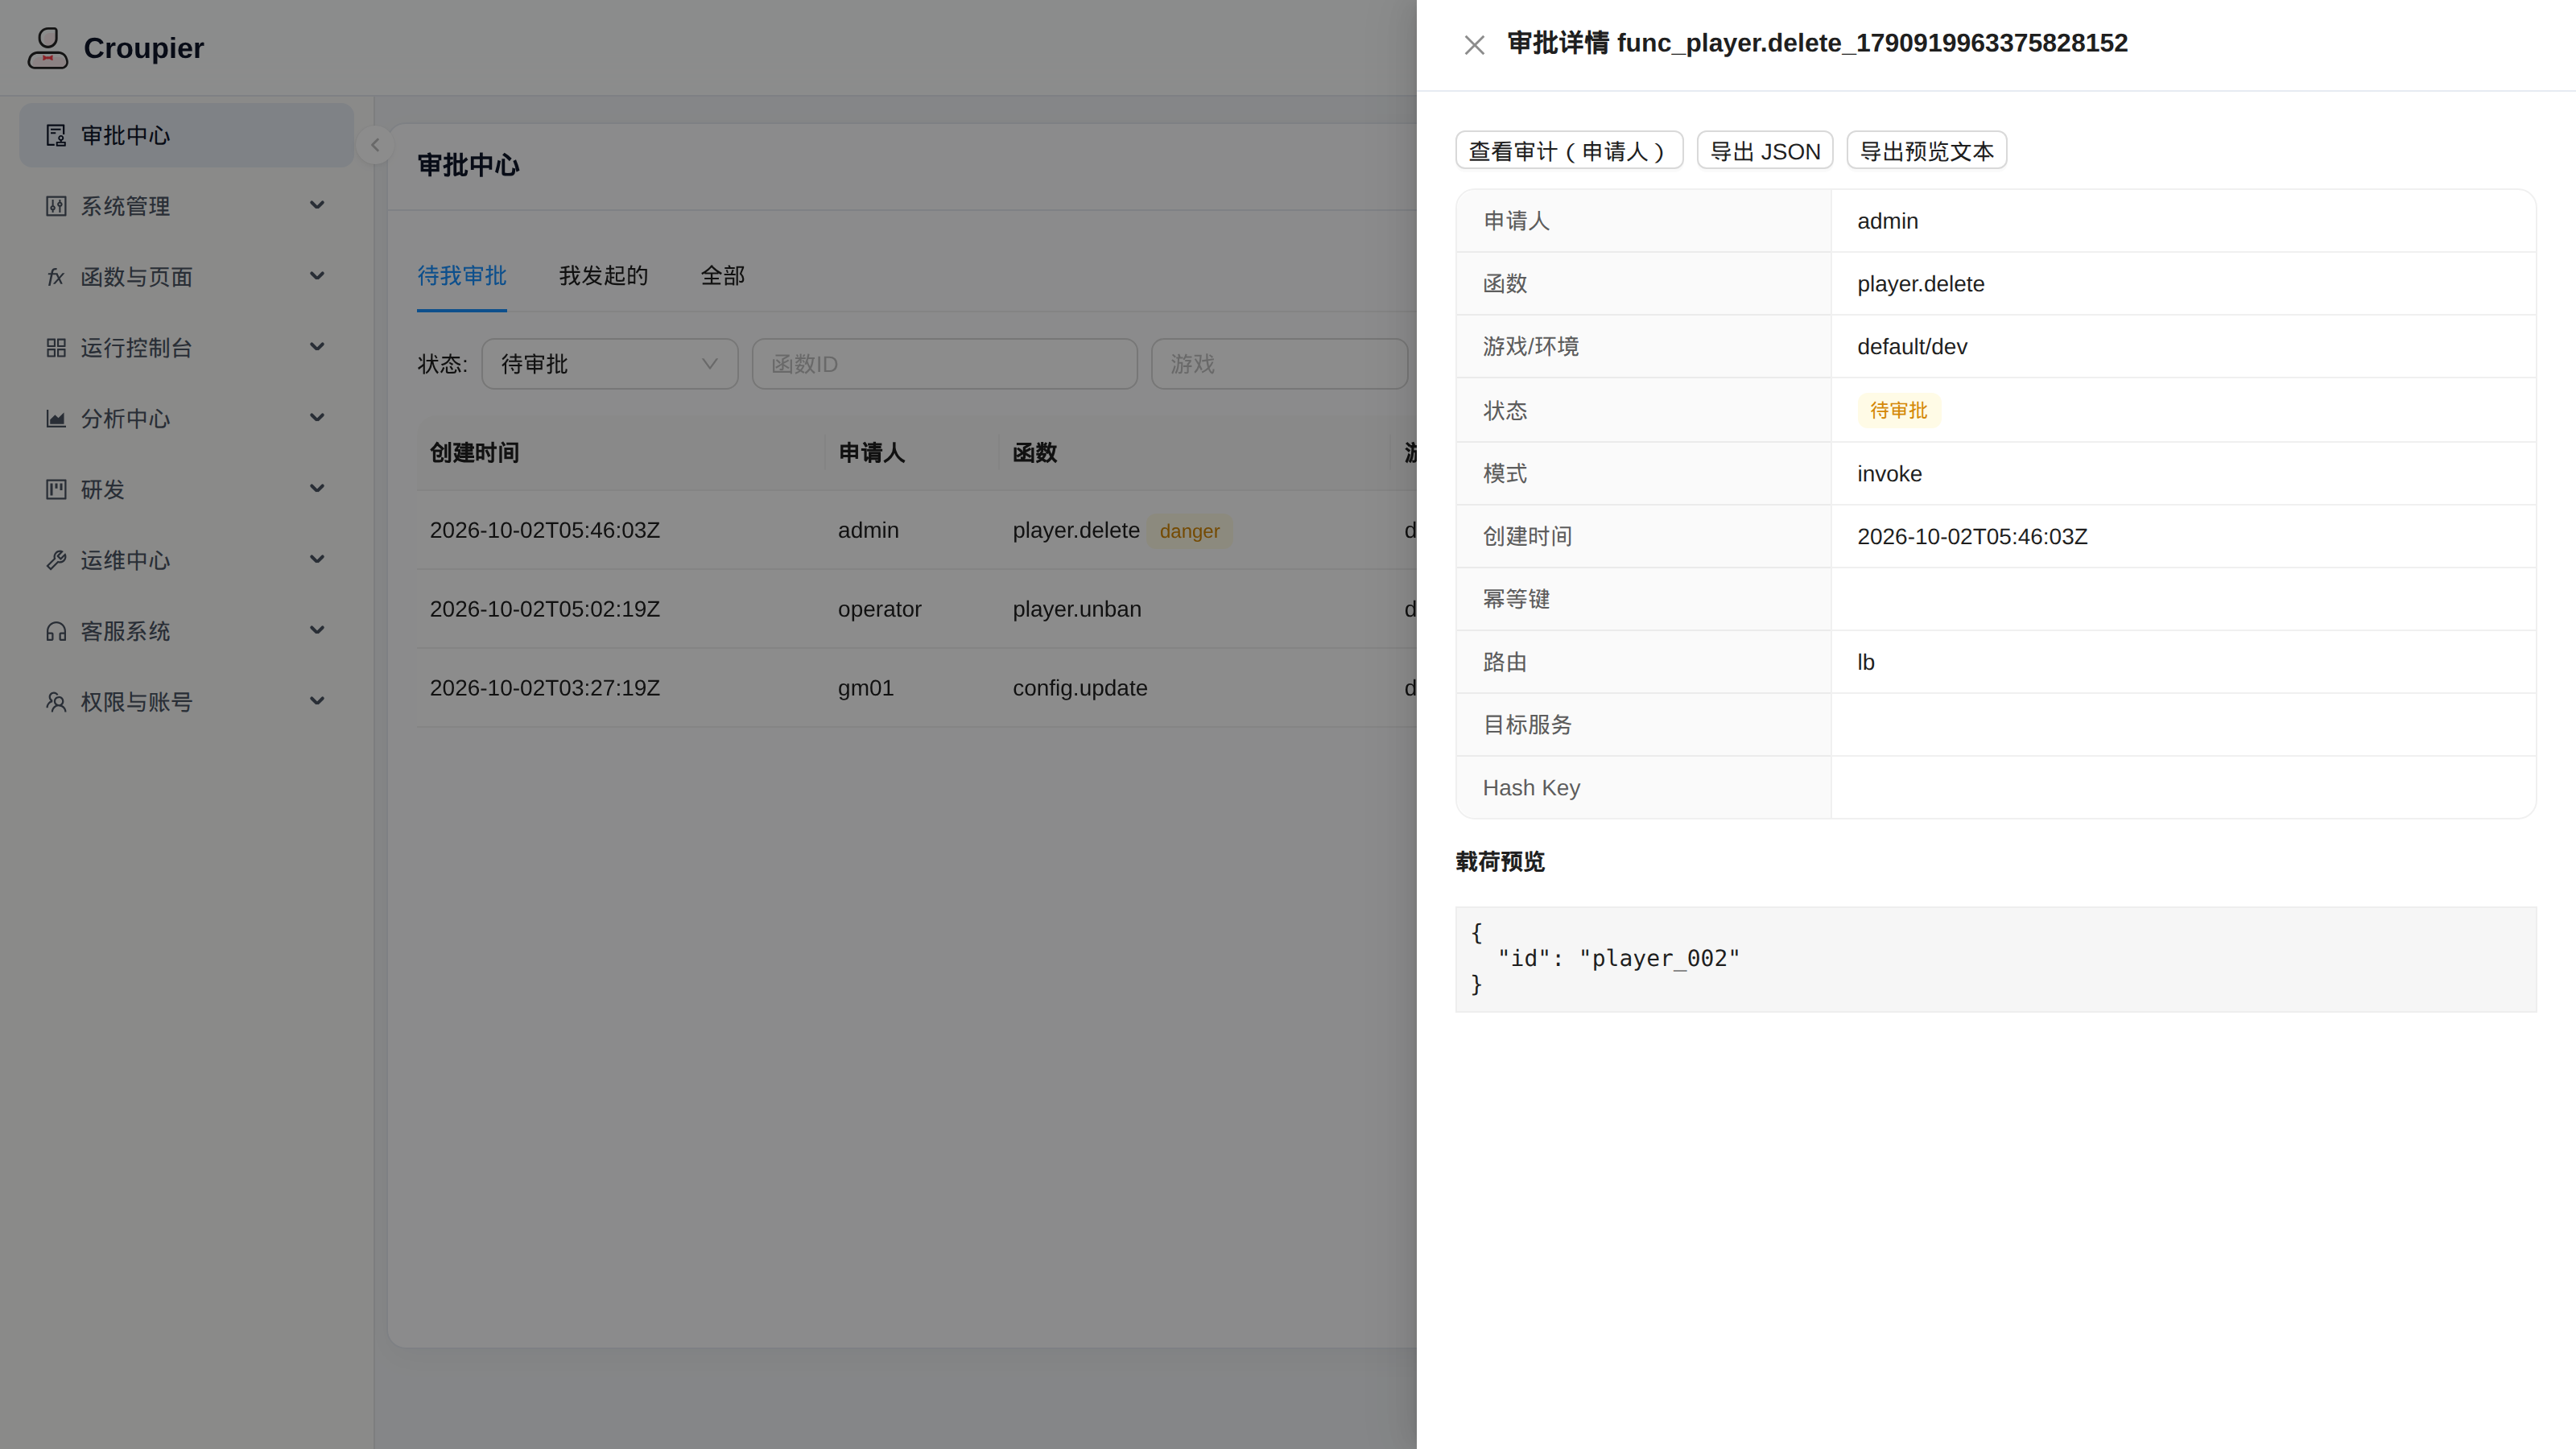Image resolution: width=2576 pixels, height=1449 pixels.
Task: Click the fx 函数与页面 icon
Action: [56, 277]
